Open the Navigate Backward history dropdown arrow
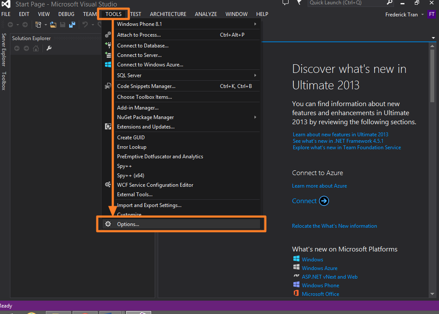This screenshot has width=439, height=314. coord(18,25)
